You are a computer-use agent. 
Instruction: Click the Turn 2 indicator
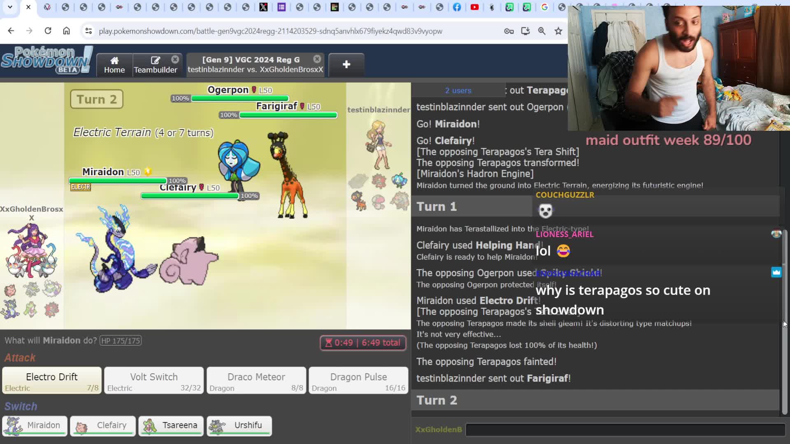click(97, 99)
